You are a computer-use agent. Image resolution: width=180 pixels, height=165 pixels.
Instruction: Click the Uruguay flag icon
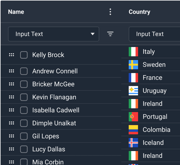pos(133,91)
